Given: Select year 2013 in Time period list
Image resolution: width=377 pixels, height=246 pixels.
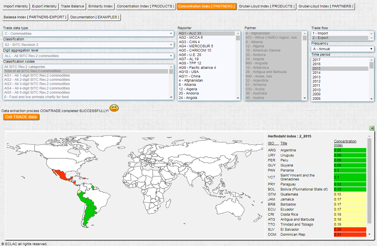Looking at the screenshot, I should tap(316, 77).
